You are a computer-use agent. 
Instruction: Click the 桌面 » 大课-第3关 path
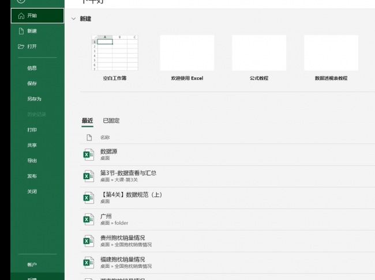pyautogui.click(x=119, y=180)
